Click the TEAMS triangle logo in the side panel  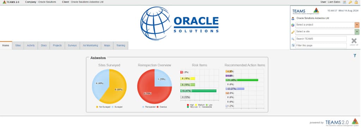click(316, 10)
